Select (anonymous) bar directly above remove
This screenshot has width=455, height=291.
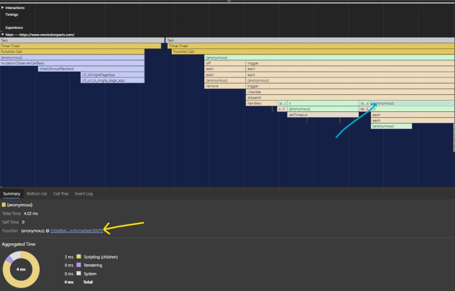(x=225, y=80)
